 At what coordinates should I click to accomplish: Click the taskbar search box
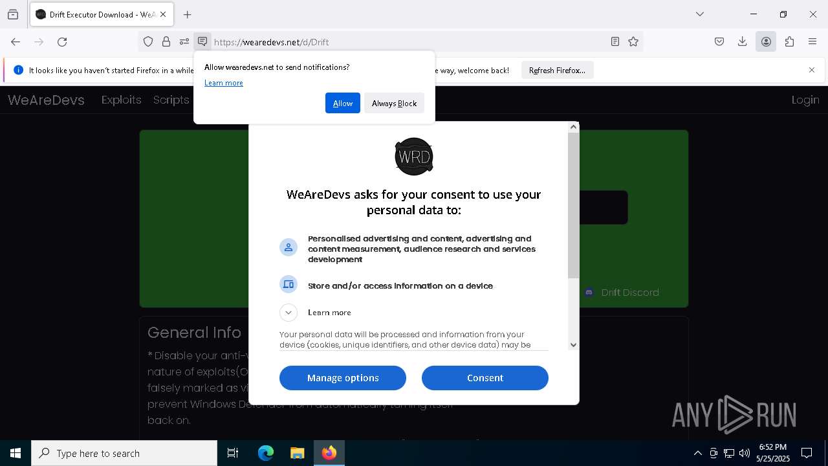pyautogui.click(x=124, y=453)
